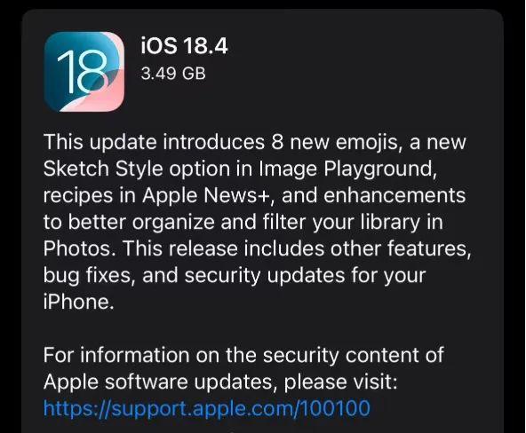Click the words '8 new emojis'
This screenshot has width=526, height=433.
tap(337, 142)
